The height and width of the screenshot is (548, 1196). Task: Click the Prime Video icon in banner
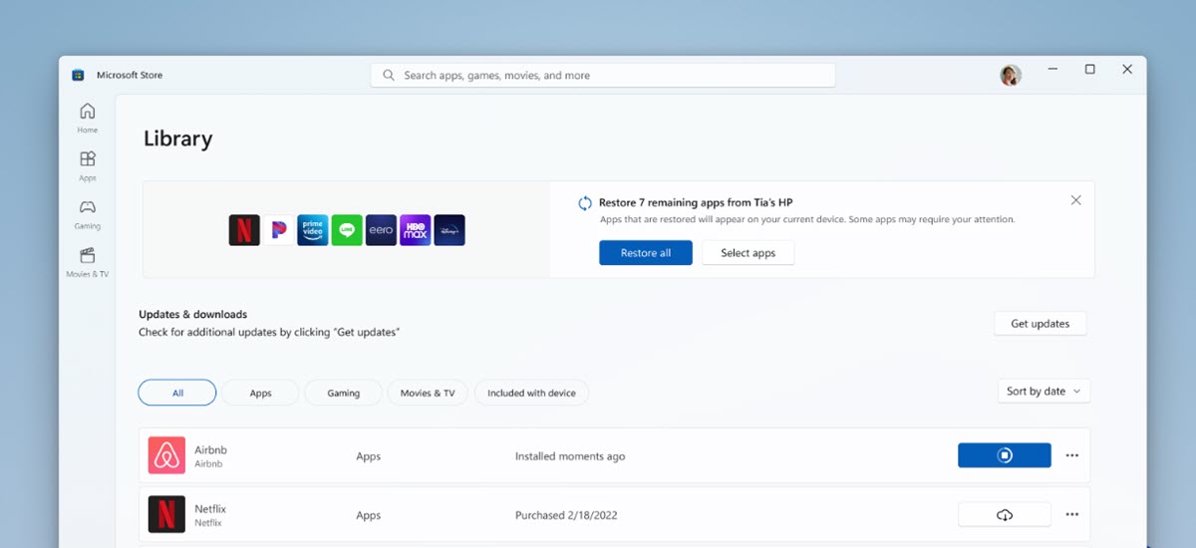coord(313,230)
